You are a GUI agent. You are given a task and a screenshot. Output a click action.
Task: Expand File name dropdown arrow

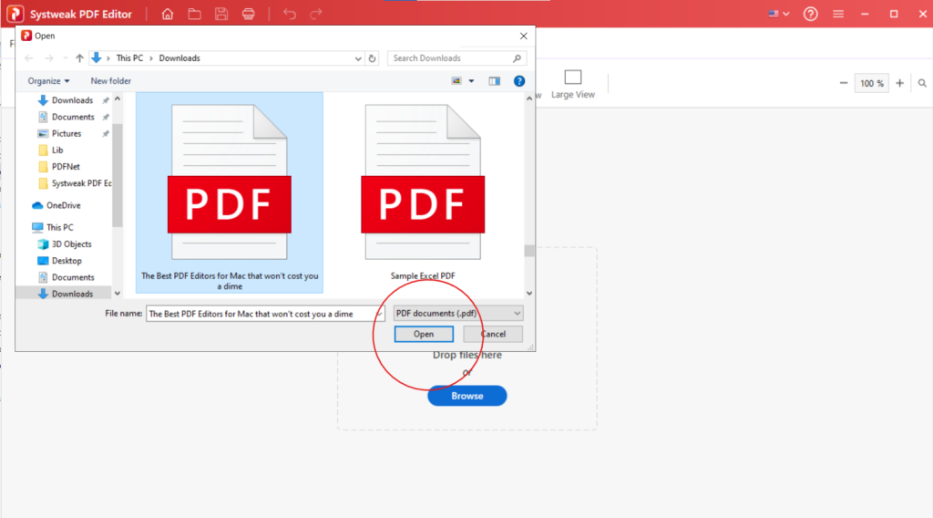click(x=379, y=314)
